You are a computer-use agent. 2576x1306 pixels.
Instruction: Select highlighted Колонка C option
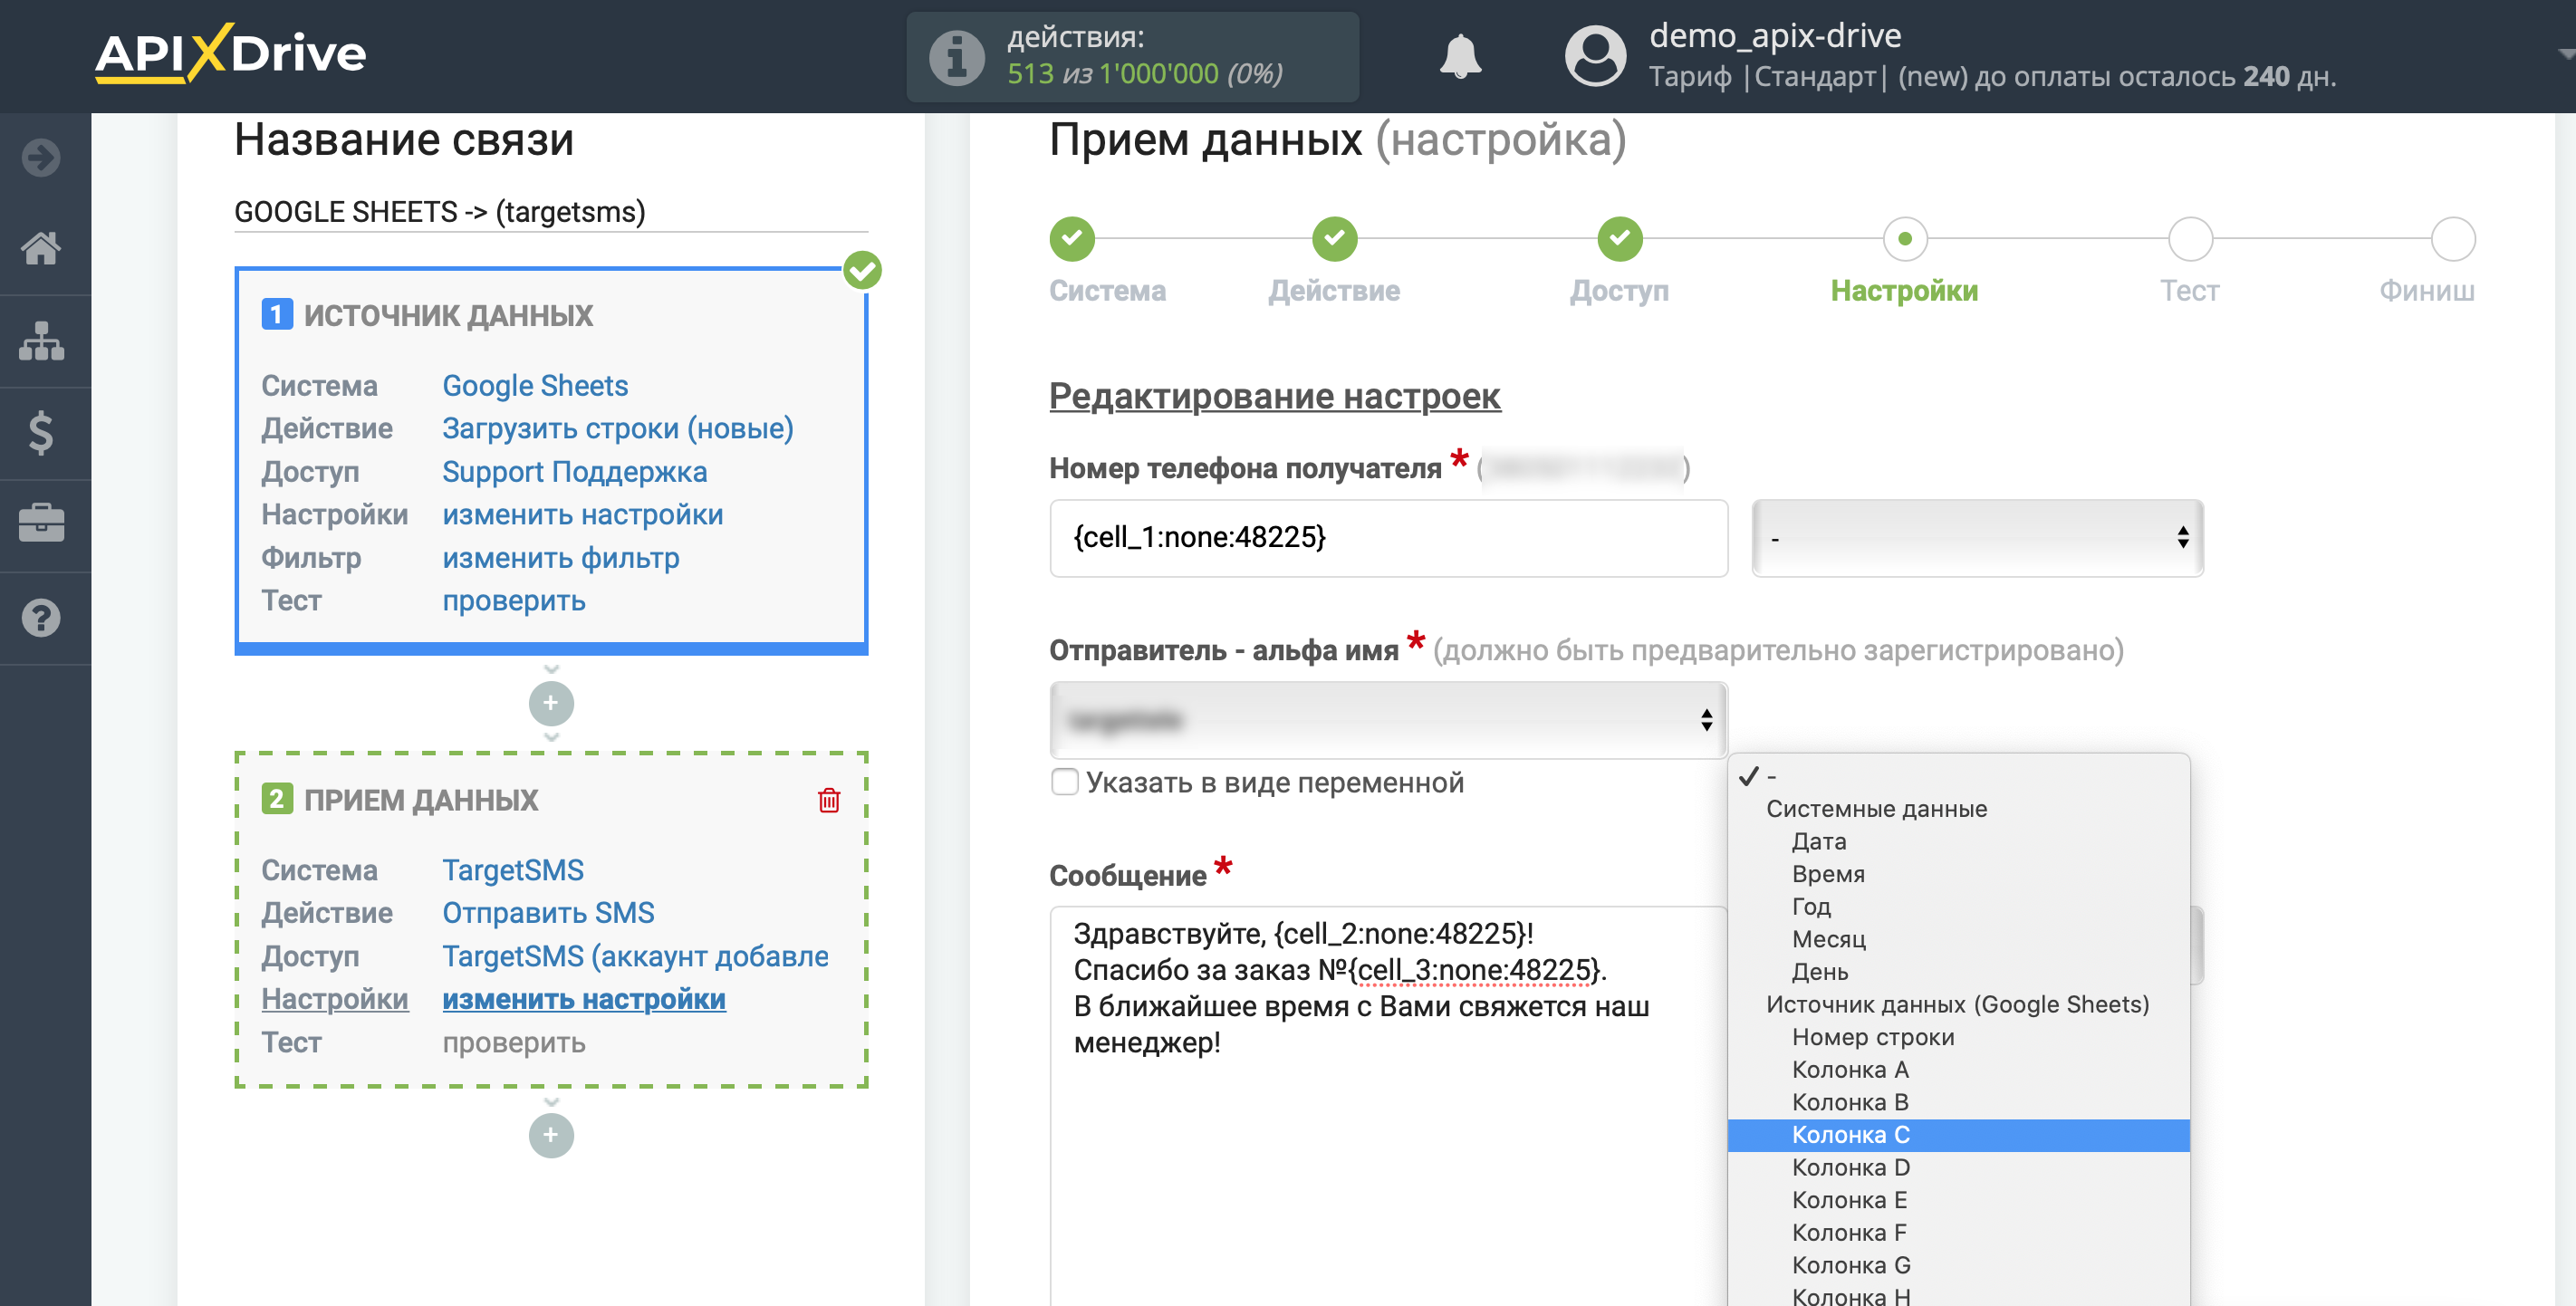click(1958, 1134)
